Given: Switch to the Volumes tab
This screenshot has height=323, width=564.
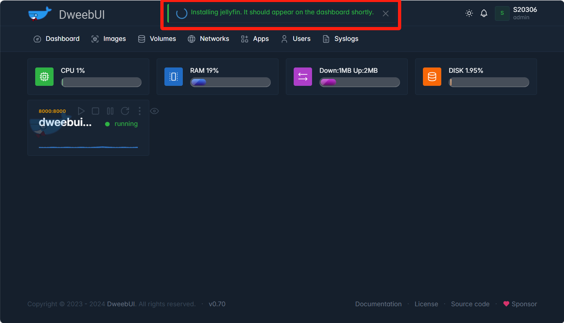Looking at the screenshot, I should [157, 39].
